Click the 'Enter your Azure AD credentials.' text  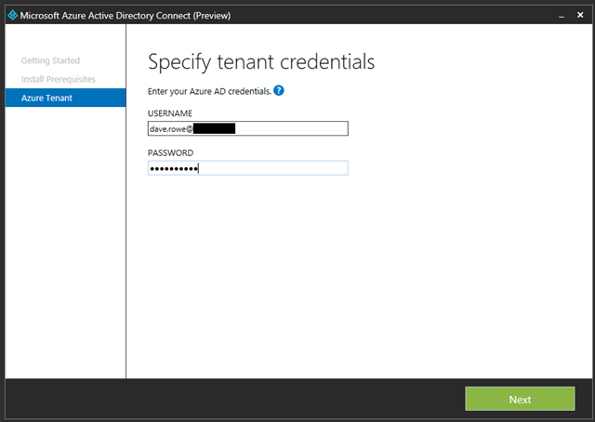pos(209,91)
